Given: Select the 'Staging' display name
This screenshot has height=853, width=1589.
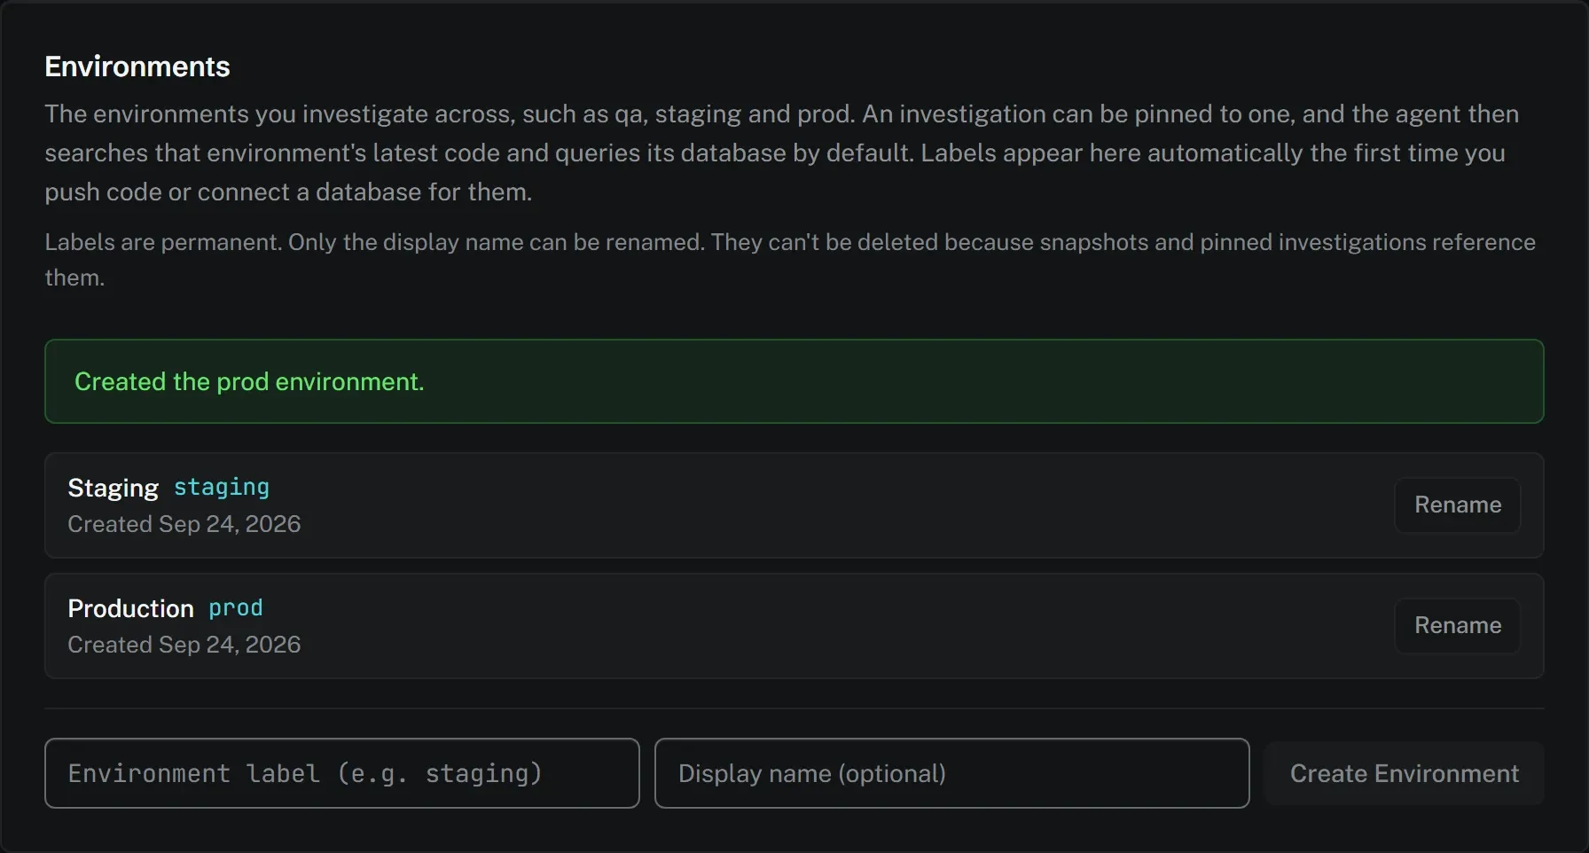Looking at the screenshot, I should tap(113, 489).
